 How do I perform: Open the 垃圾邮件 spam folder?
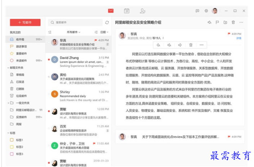(26, 96)
